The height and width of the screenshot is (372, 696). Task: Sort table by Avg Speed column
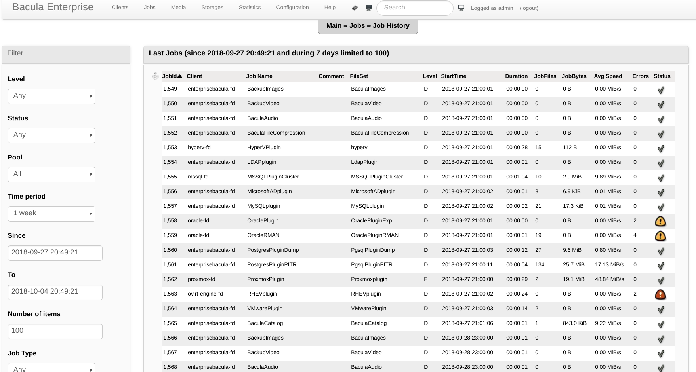point(608,76)
